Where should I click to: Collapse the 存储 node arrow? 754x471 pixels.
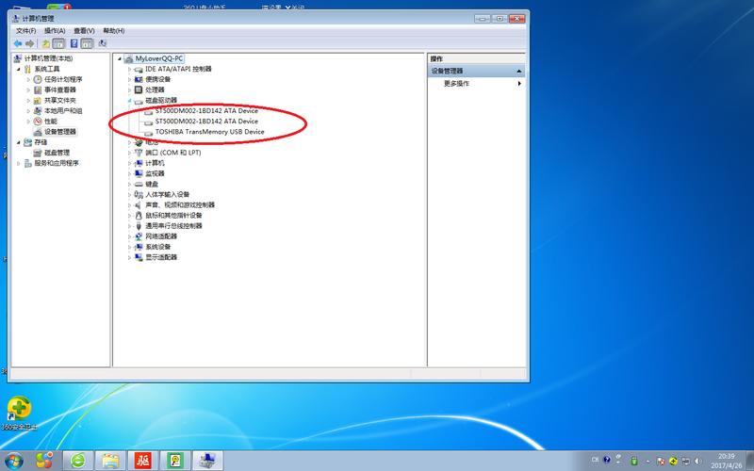(19, 142)
